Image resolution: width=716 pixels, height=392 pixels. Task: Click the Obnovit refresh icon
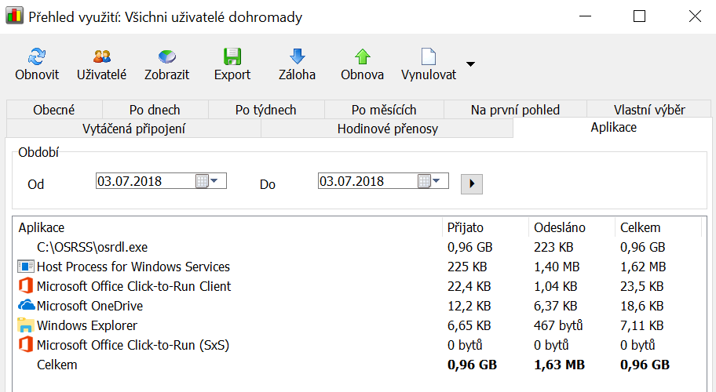[37, 56]
